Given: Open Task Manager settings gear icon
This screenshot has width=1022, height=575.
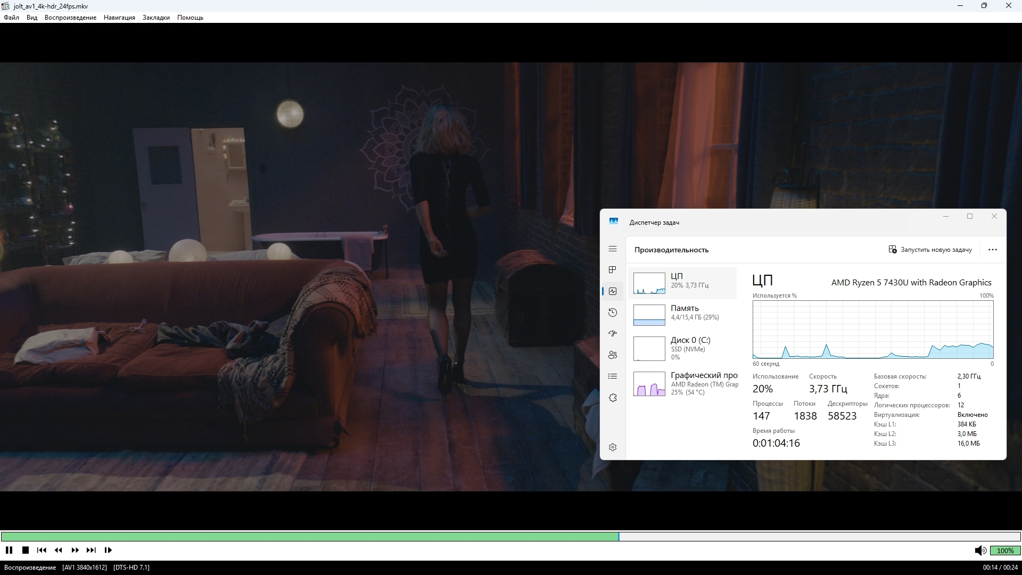Looking at the screenshot, I should coord(613,447).
